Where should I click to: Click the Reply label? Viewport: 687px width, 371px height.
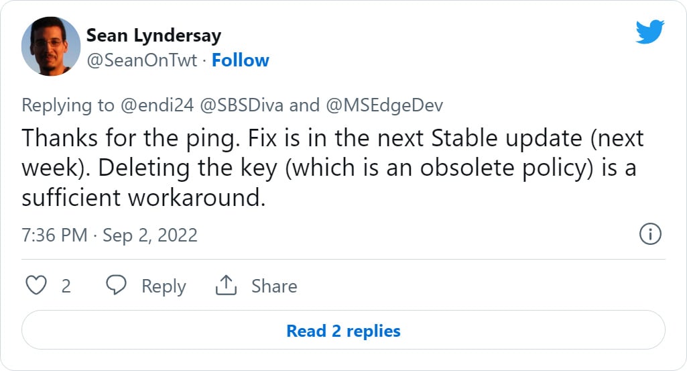pos(164,286)
